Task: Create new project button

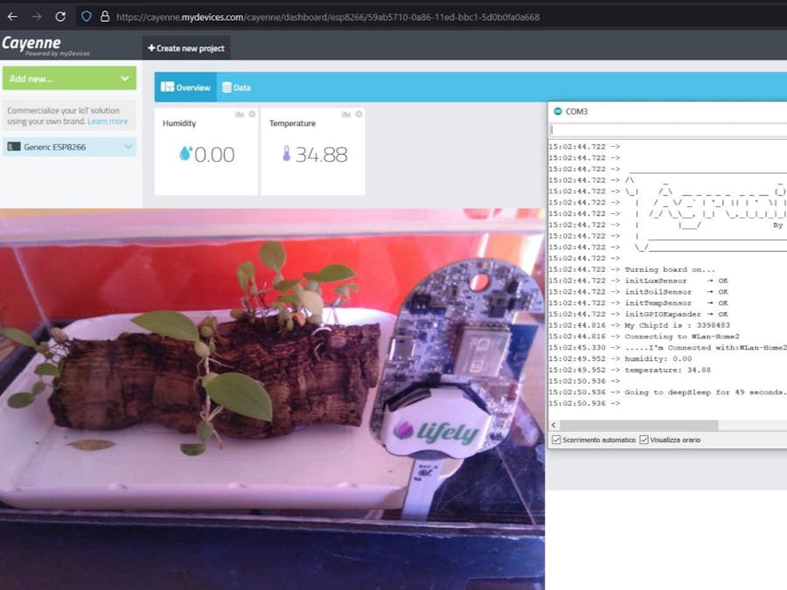Action: (x=186, y=48)
